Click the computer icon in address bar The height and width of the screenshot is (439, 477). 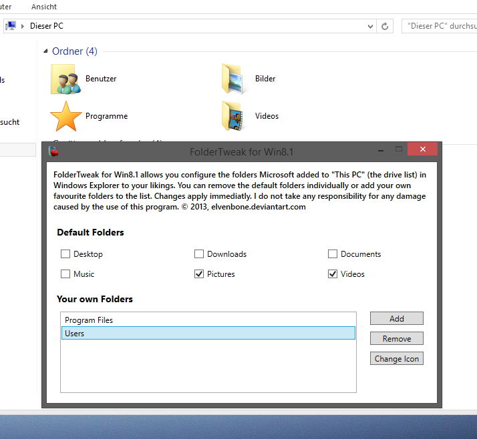11,26
